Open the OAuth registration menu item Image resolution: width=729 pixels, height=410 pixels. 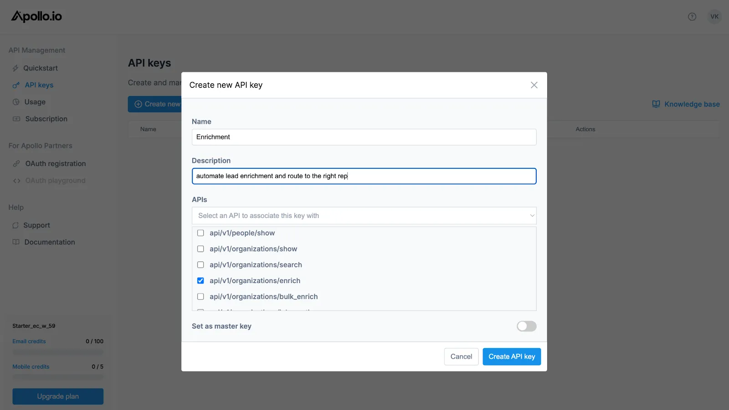pyautogui.click(x=56, y=163)
